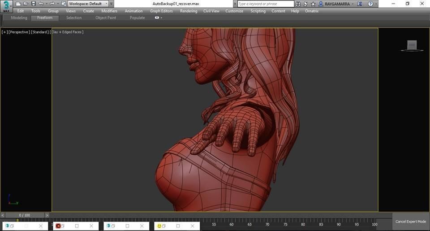Click the Favorites star icon

click(x=313, y=4)
